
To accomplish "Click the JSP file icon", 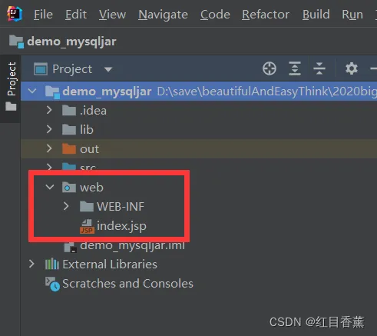I will pyautogui.click(x=87, y=227).
